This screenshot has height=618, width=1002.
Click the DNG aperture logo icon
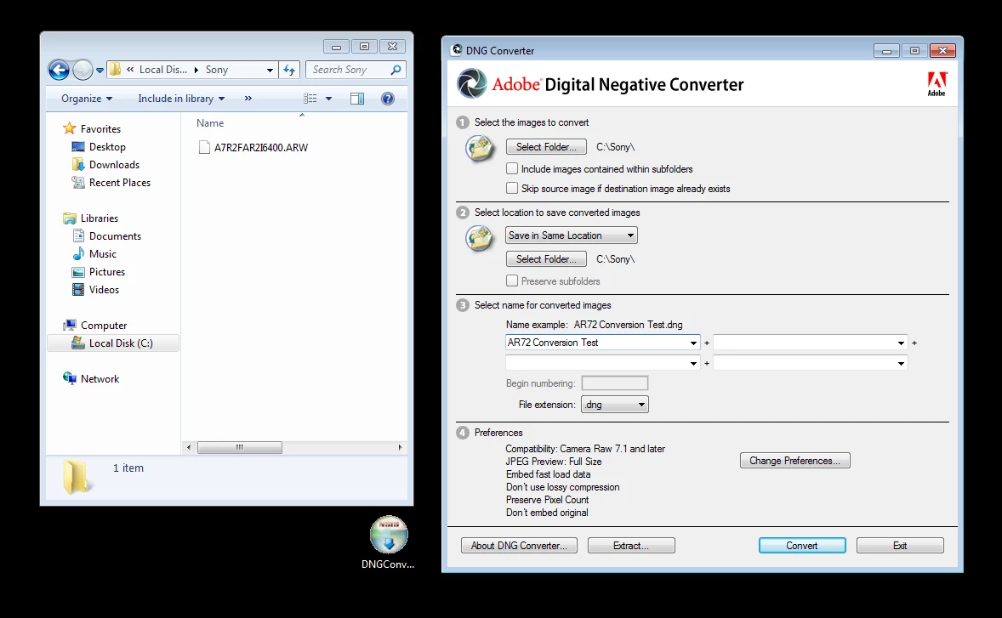[x=472, y=83]
